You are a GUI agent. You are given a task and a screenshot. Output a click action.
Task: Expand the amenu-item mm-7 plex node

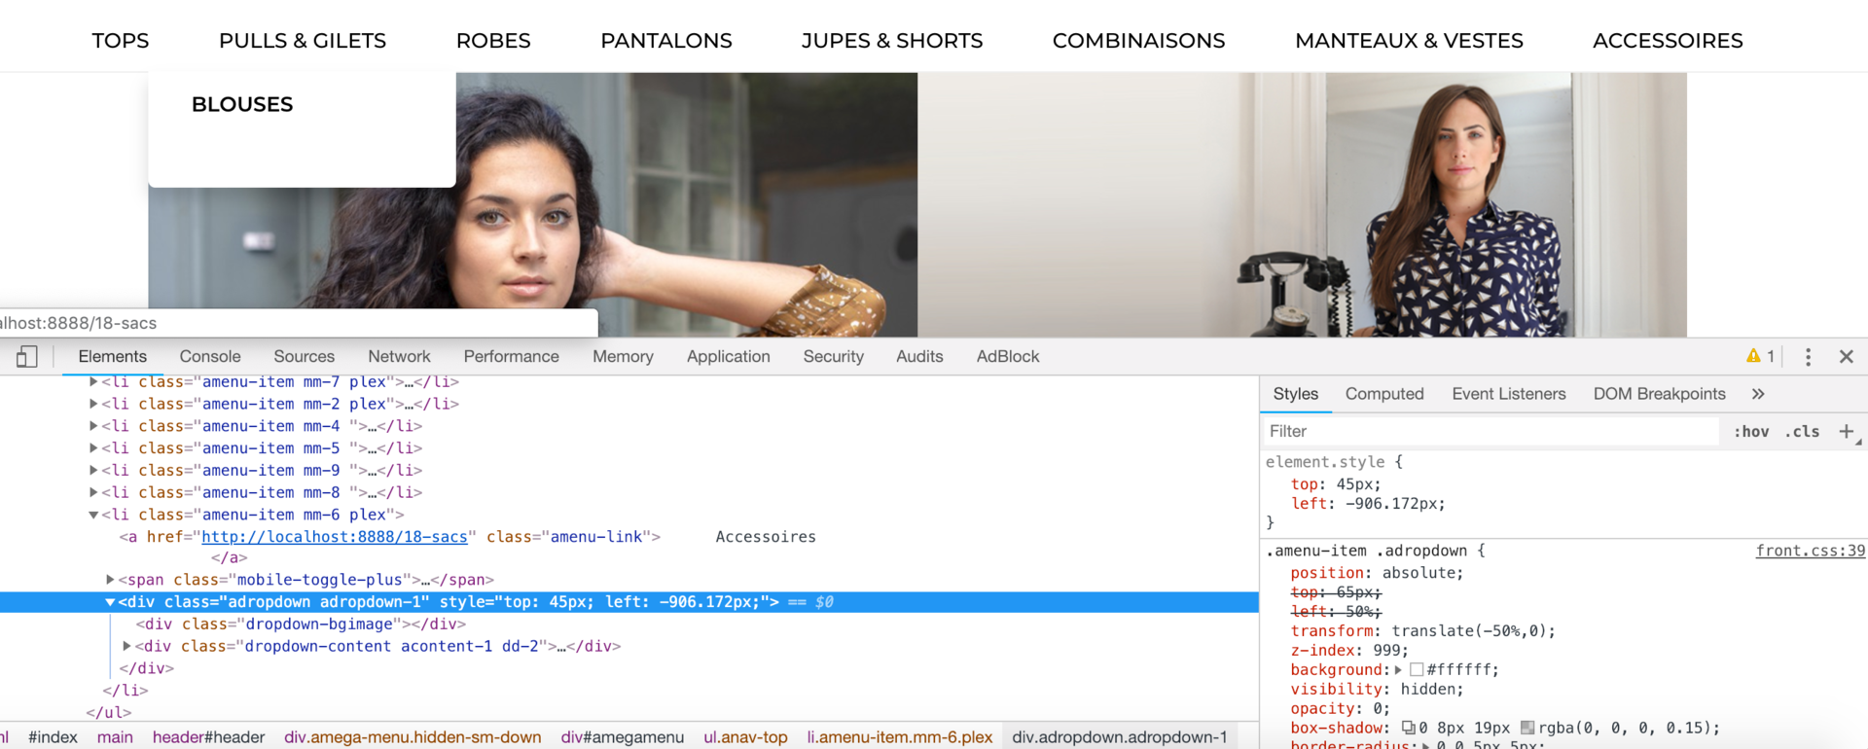coord(93,381)
